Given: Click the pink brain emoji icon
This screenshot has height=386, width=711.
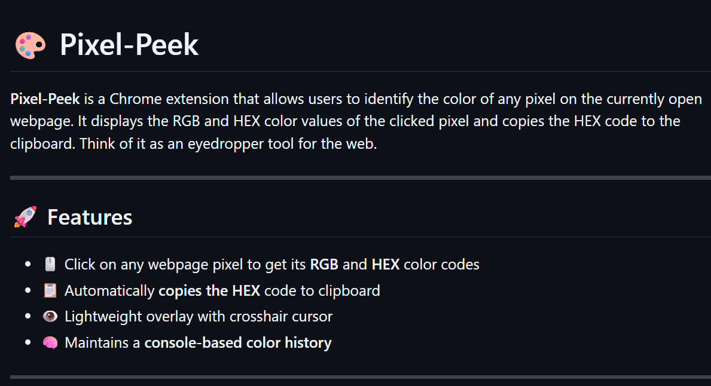Looking at the screenshot, I should [50, 343].
